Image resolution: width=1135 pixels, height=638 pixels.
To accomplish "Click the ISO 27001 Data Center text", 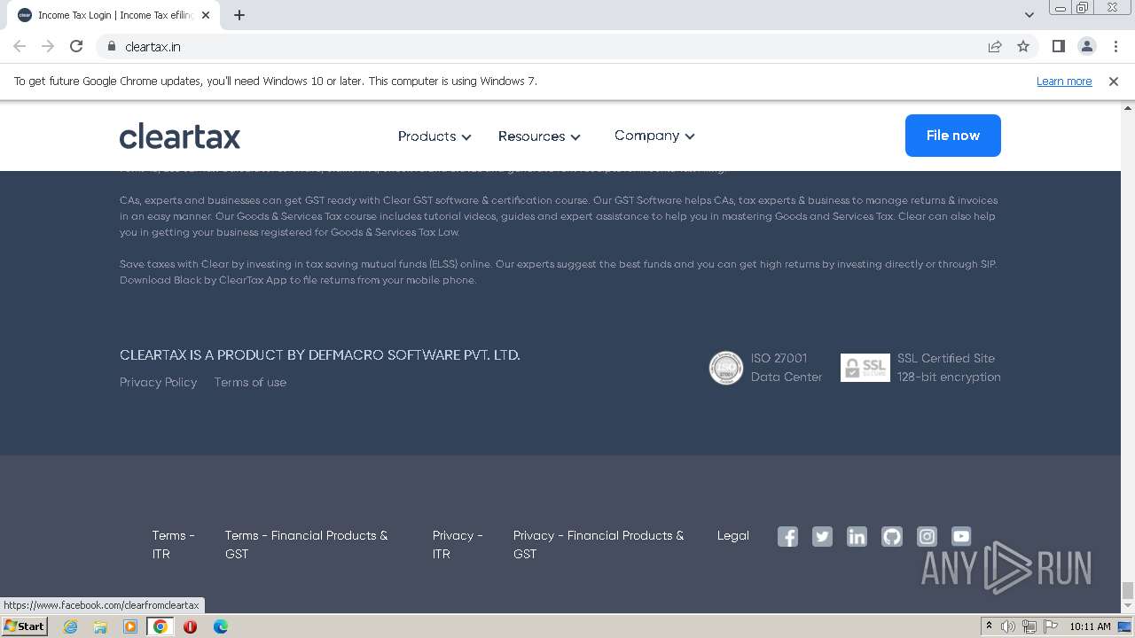I will click(x=787, y=367).
